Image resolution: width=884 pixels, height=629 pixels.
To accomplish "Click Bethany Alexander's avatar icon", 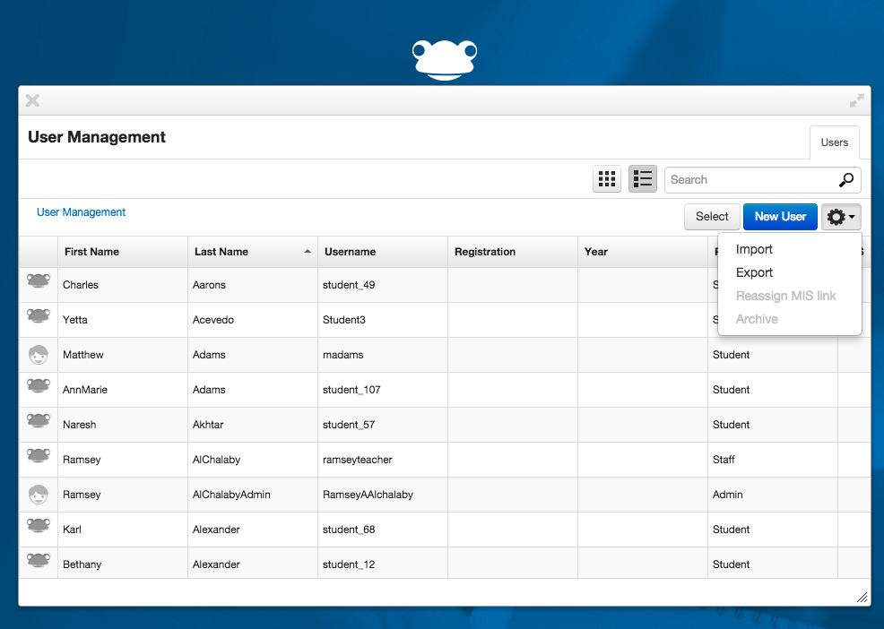I will pos(39,560).
